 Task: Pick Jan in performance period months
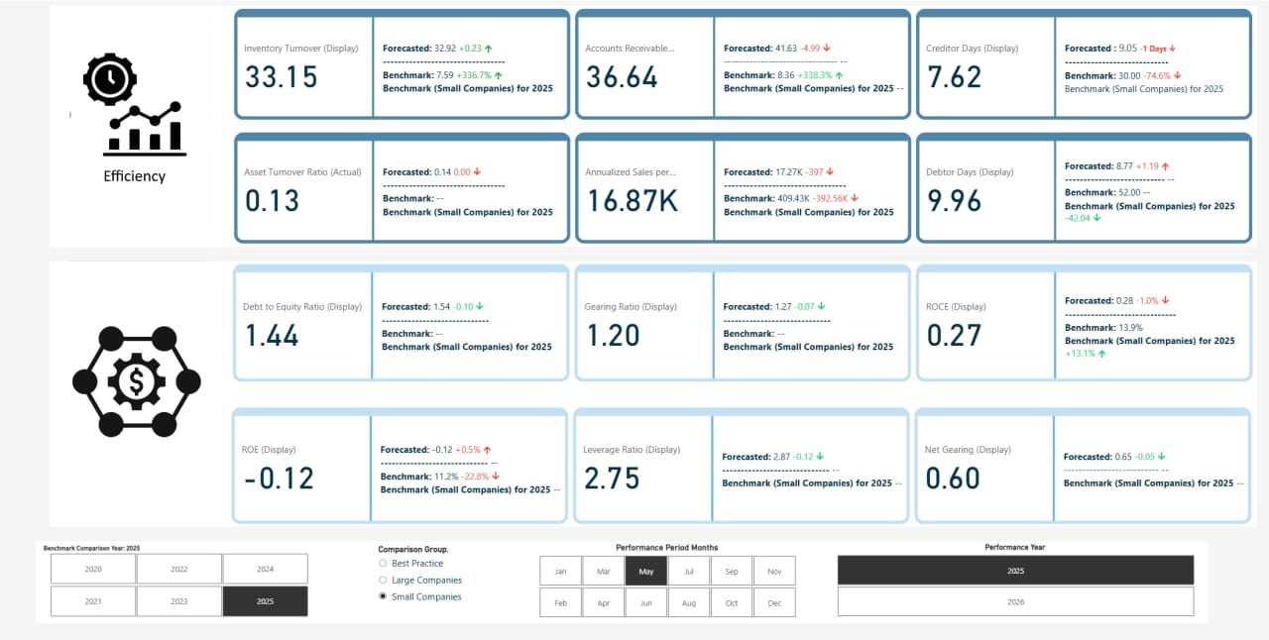[x=560, y=571]
